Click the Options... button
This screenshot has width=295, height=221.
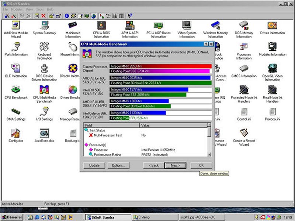(118, 165)
